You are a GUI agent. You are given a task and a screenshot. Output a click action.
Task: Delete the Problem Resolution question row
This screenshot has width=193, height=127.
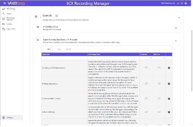(169, 84)
